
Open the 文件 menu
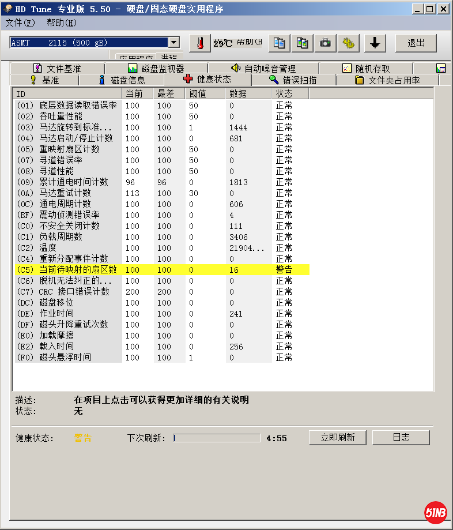coord(20,23)
